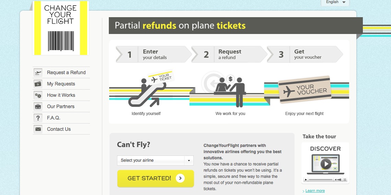Click the Select your airline combo box
Image resolution: width=391 pixels, height=195 pixels.
[x=155, y=161]
